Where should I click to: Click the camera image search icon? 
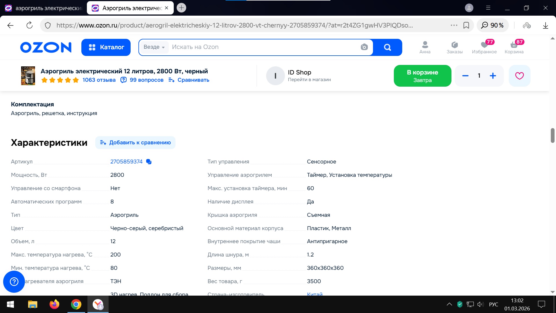(364, 47)
